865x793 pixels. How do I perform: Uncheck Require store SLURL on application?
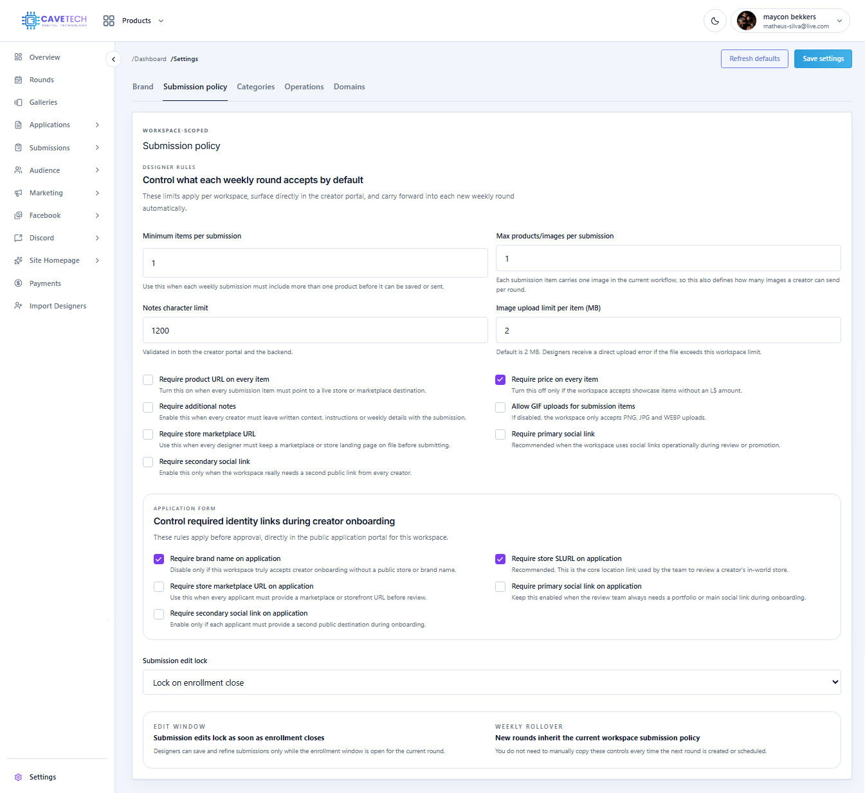pos(500,559)
